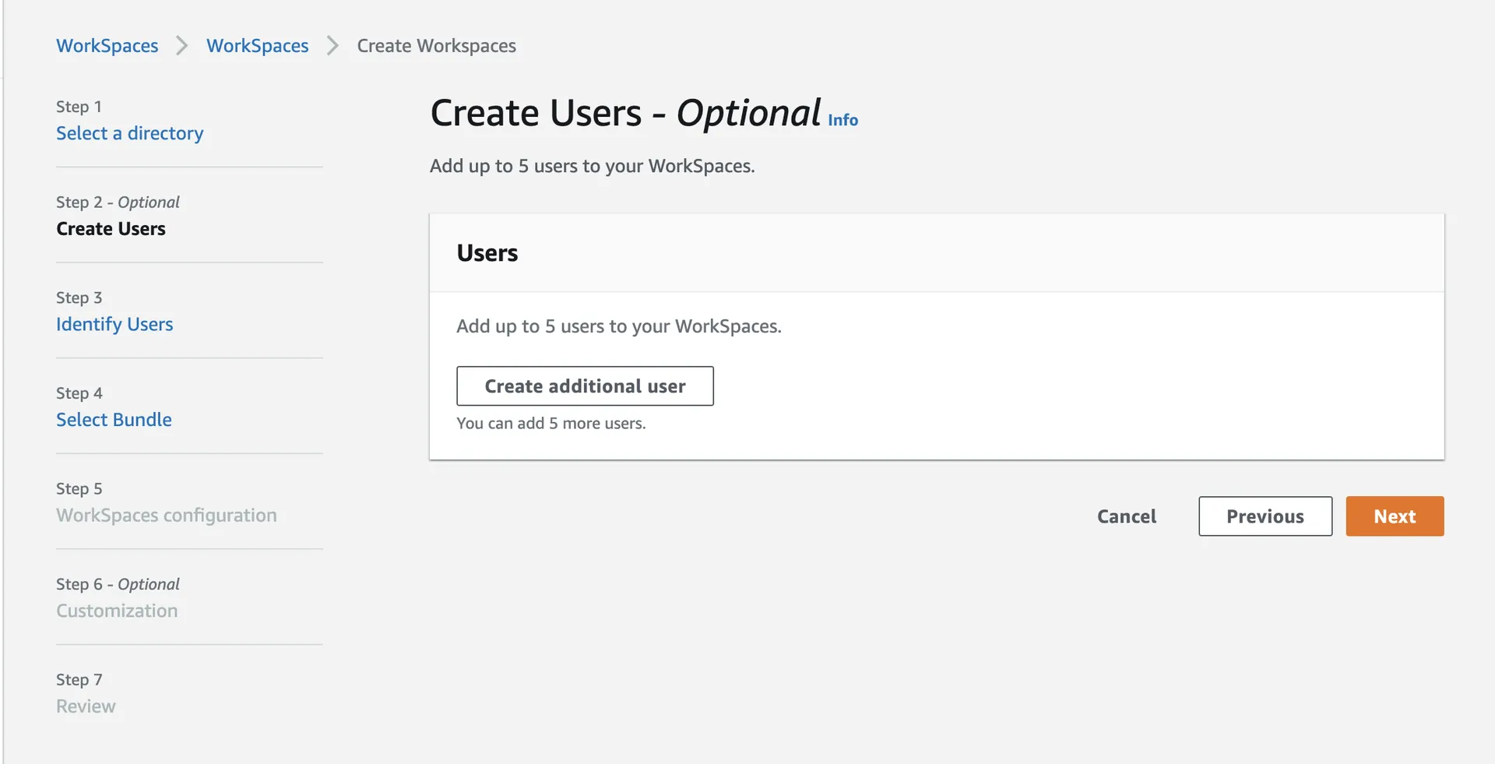Go back with the Previous button
Image resolution: width=1495 pixels, height=764 pixels.
click(1265, 516)
